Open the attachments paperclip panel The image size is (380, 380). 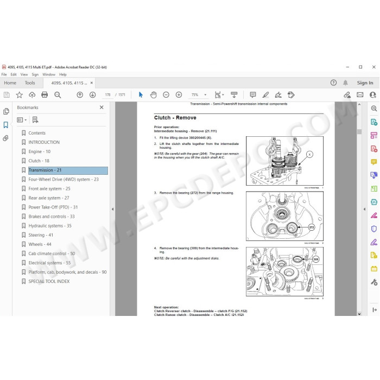pos(6,138)
